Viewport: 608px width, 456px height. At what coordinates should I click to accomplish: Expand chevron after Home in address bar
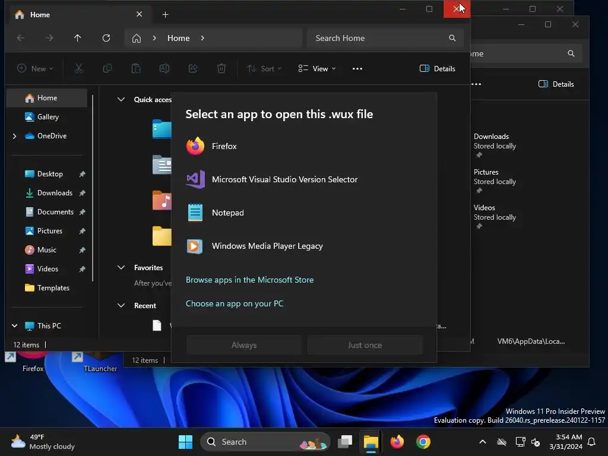[x=202, y=38]
